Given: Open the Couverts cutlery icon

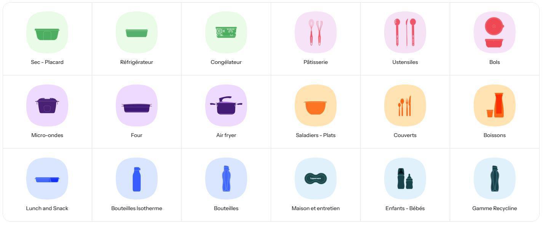Looking at the screenshot, I should click(405, 106).
